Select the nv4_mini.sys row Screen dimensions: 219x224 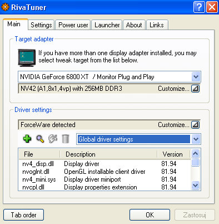click(x=104, y=179)
